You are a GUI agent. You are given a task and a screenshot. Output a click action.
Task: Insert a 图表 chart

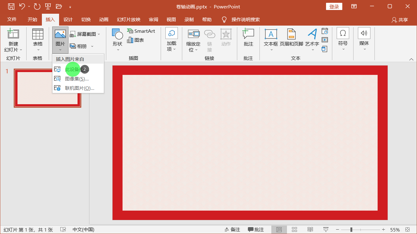(135, 40)
